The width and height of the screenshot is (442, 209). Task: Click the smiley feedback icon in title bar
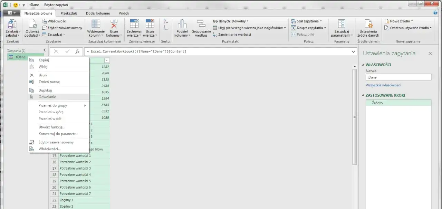tap(16, 5)
